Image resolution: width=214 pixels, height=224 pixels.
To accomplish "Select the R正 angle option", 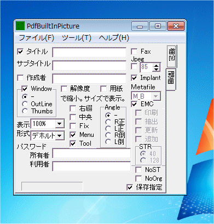I will (108, 122).
